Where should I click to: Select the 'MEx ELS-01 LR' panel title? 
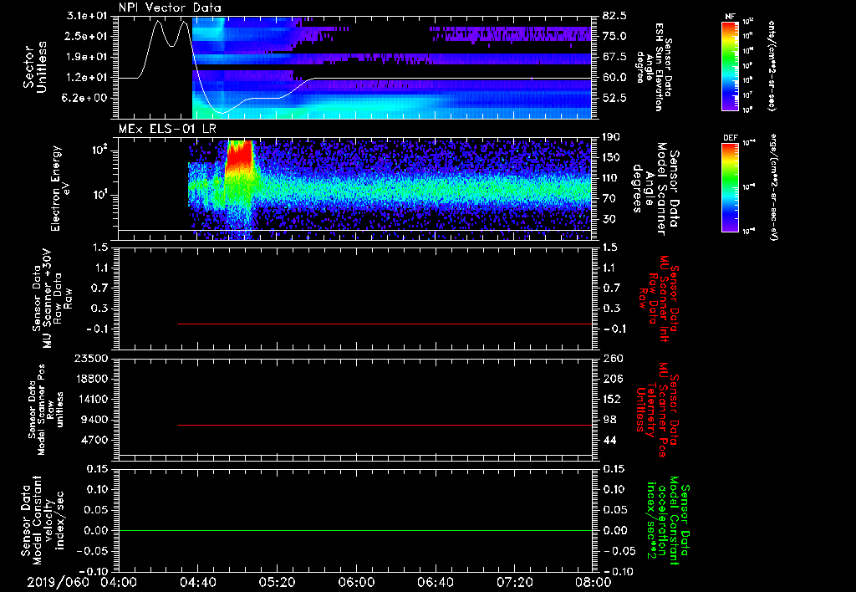(167, 130)
